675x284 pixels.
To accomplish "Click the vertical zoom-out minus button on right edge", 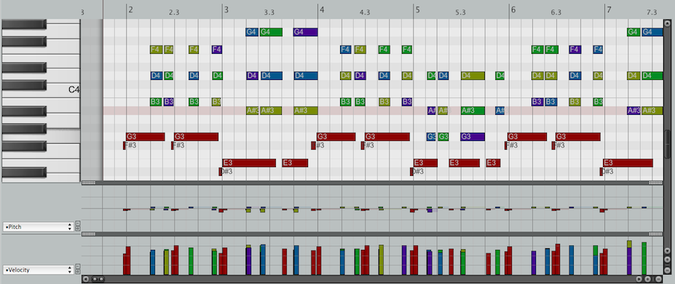I will [667, 270].
